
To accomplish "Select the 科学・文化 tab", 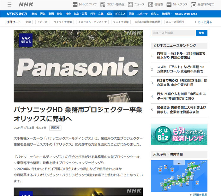I will pyautogui.click(x=97, y=14).
